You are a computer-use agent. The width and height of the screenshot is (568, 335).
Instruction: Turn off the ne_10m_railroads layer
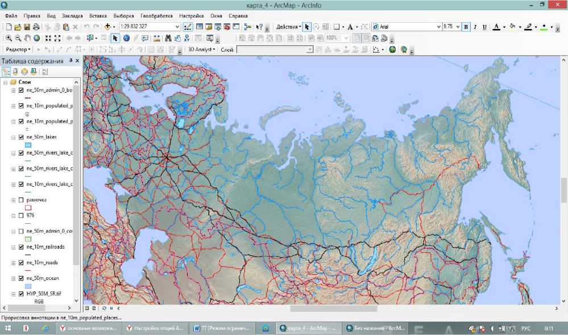click(21, 247)
